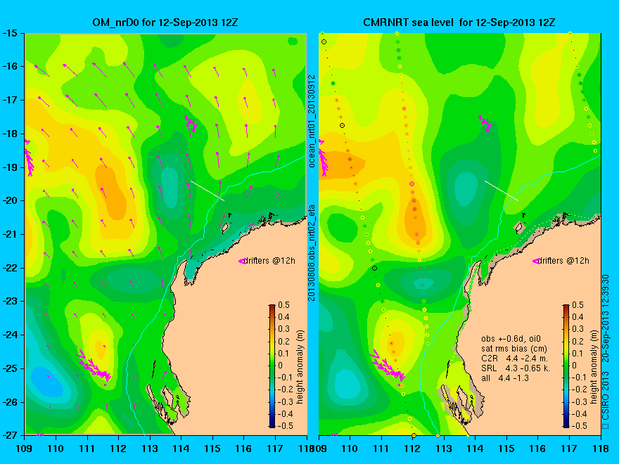Click the "C2R 4.4 -2.4 m." statistics row
Screen dimensions: 619x464
pyautogui.click(x=514, y=359)
